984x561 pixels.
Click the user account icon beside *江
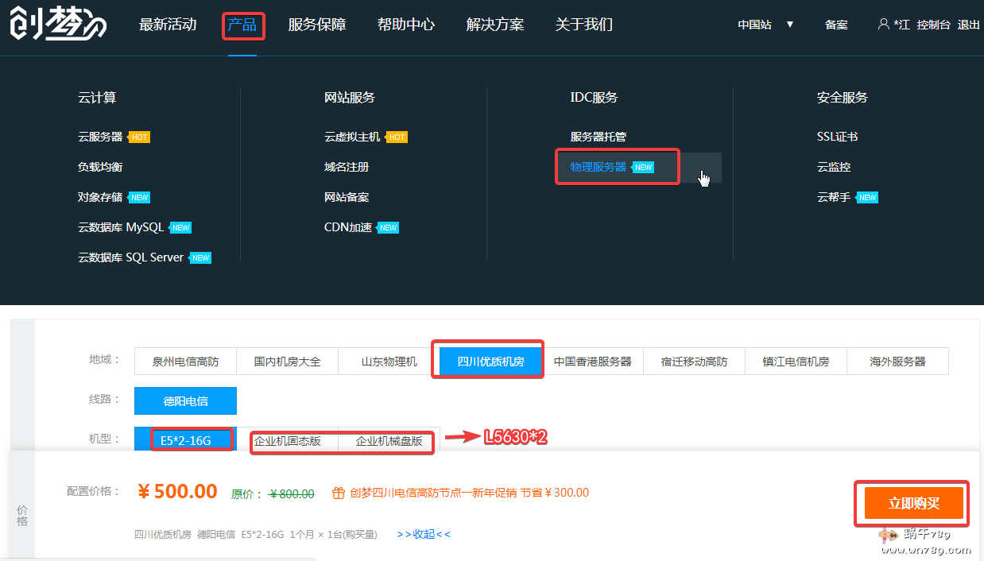click(x=883, y=25)
